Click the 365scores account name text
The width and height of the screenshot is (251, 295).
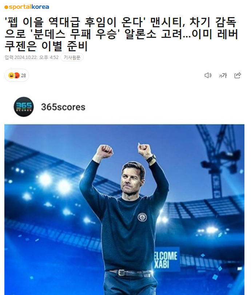pos(63,107)
